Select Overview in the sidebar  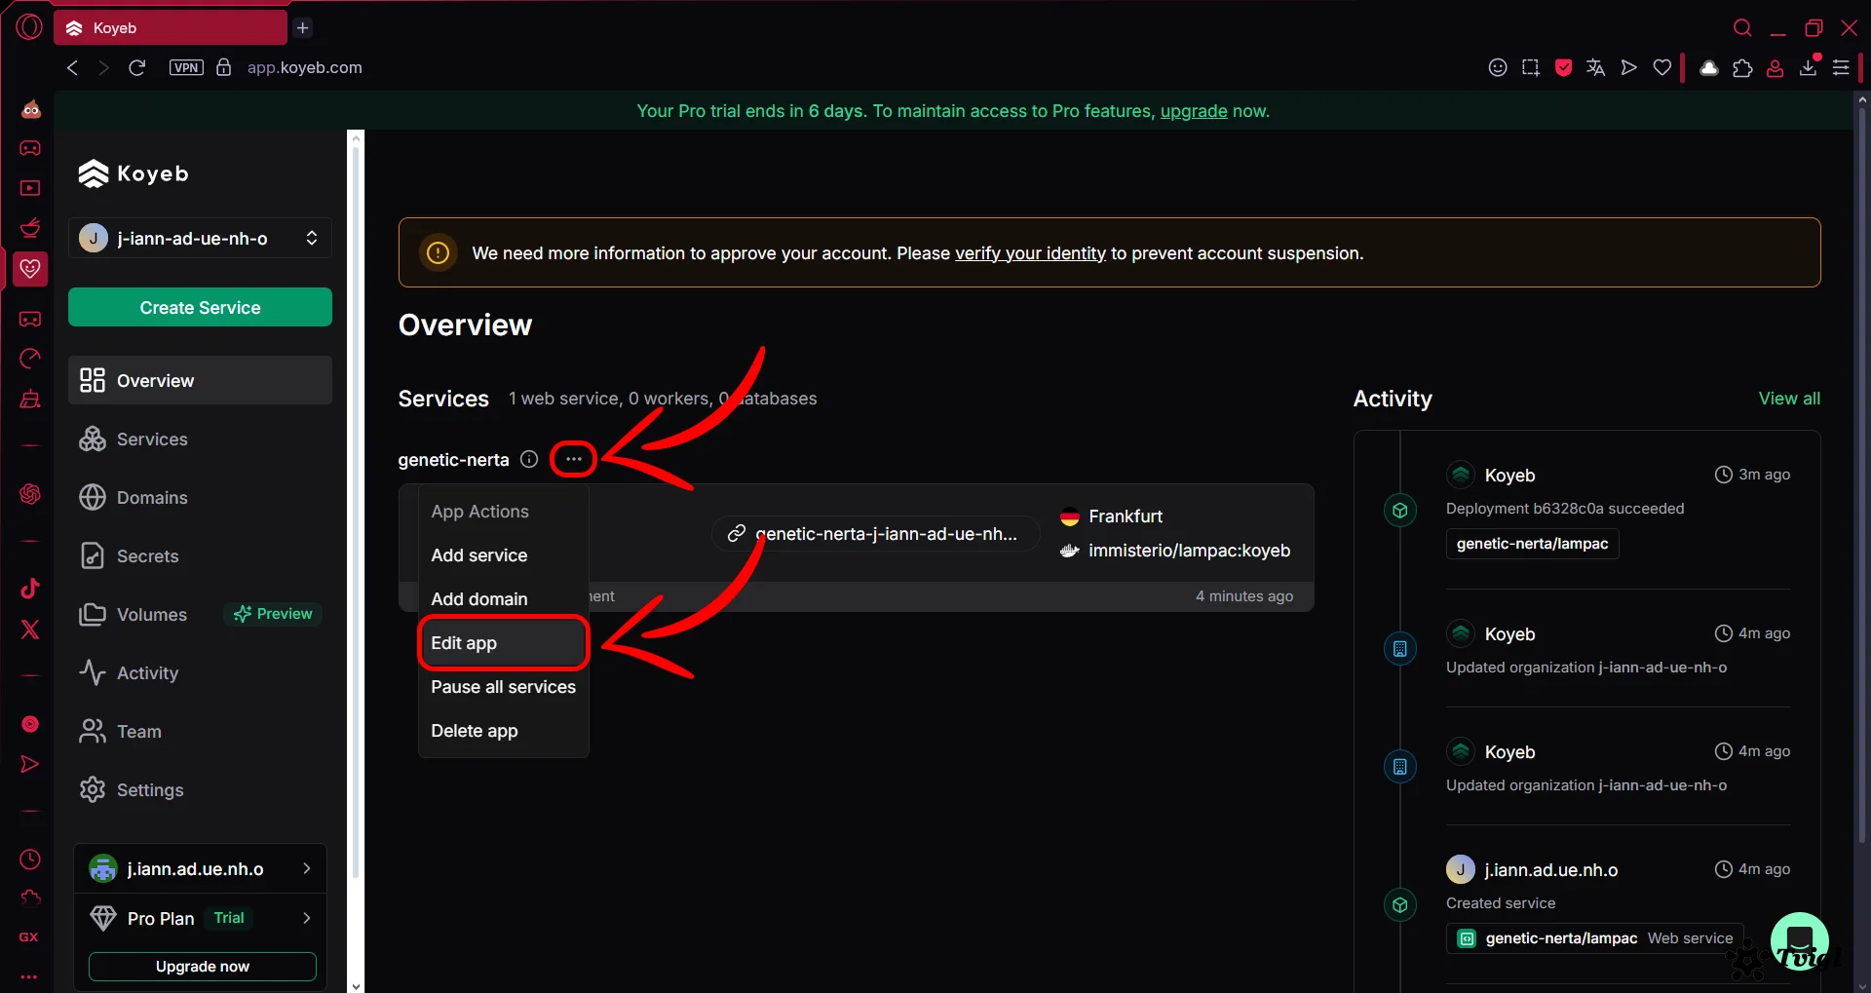(200, 380)
